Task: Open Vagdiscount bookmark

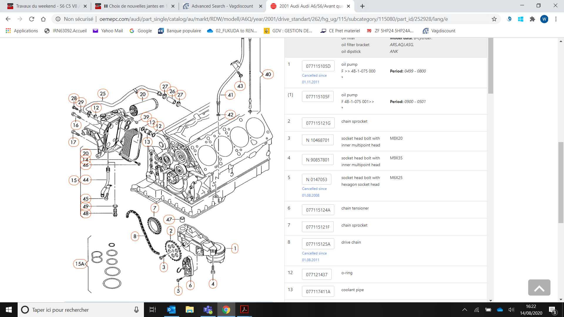Action: [x=439, y=31]
